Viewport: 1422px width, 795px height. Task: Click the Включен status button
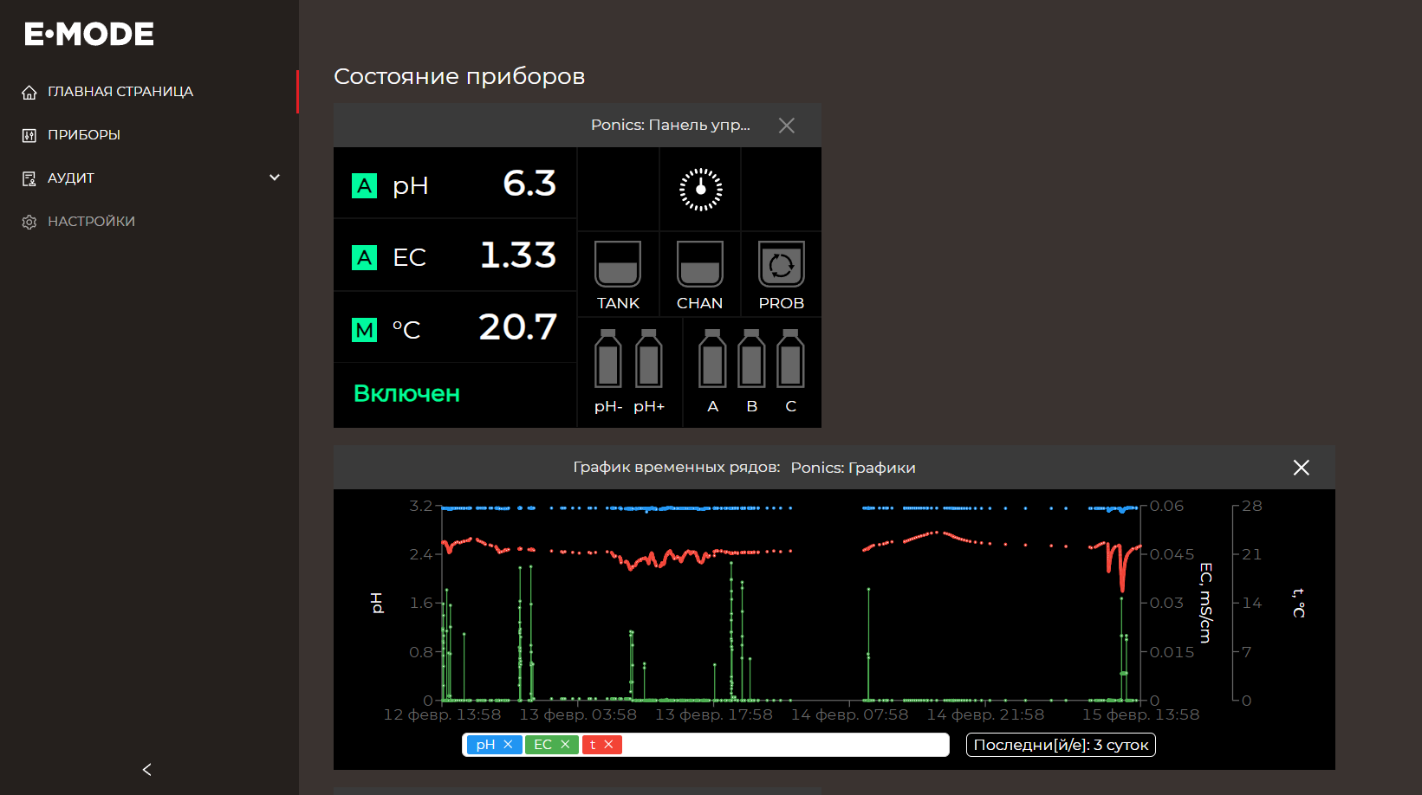[x=406, y=394]
